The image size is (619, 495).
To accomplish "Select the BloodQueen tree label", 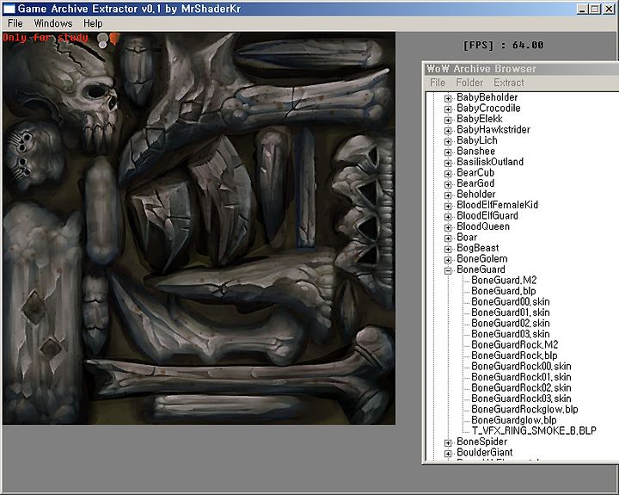I will click(x=483, y=226).
